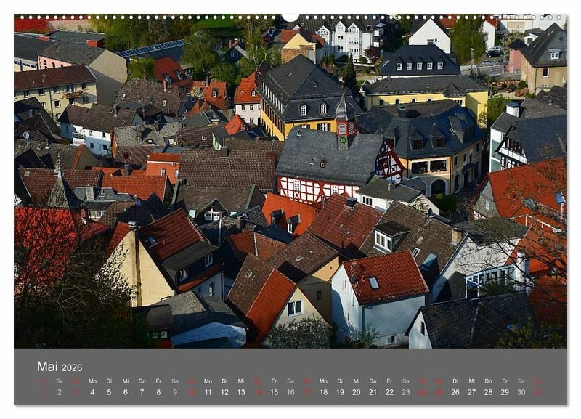This screenshot has width=581, height=419.
Task: Select date 13 in the calendar strip
Action: [241, 392]
